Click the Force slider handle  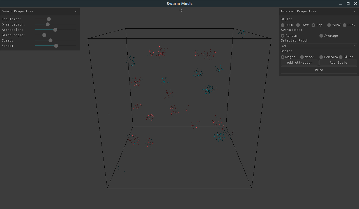(56, 46)
